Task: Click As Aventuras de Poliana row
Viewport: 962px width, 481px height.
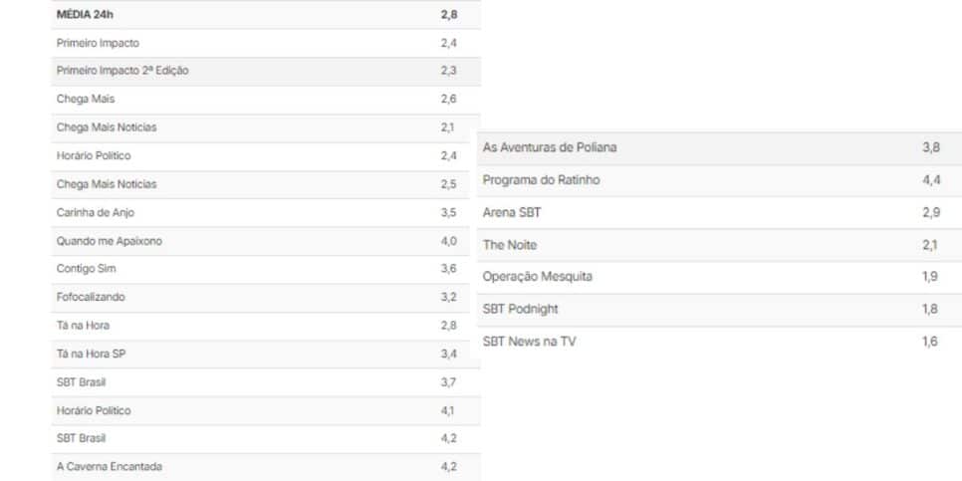Action: click(720, 147)
